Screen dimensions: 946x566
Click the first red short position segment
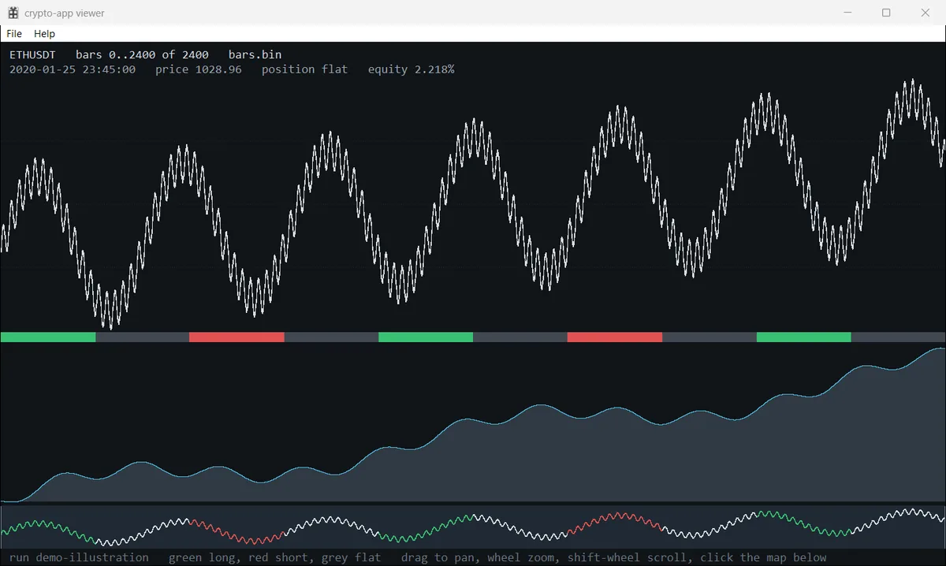(x=236, y=337)
